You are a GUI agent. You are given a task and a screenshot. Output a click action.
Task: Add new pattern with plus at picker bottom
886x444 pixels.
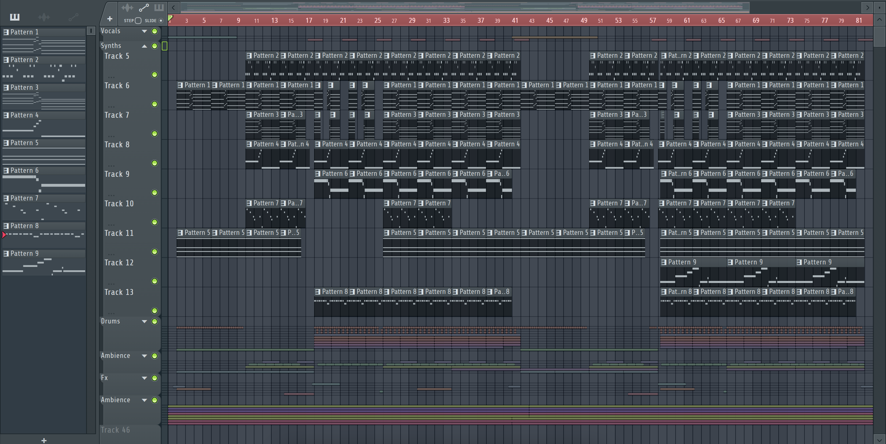44,441
